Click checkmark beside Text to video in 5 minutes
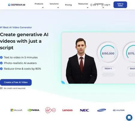This screenshot has width=135, height=121. (x=1, y=57)
